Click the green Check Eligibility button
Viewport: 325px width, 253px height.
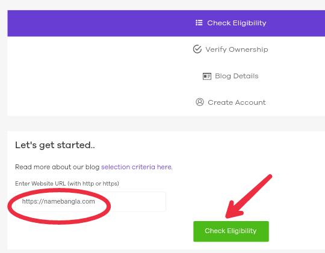231,231
